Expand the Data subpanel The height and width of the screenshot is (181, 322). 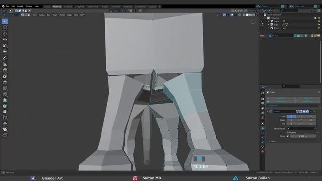click(x=270, y=141)
